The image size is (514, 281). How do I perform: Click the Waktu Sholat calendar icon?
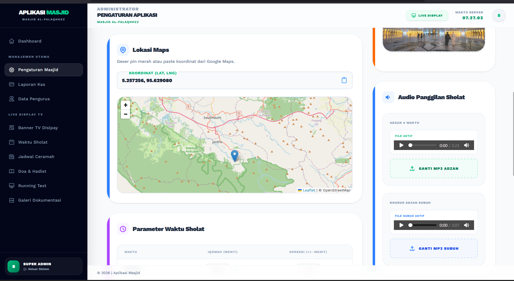[x=12, y=142]
